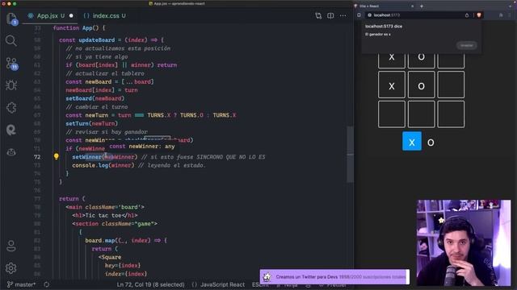The height and width of the screenshot is (290, 517).
Task: Click the Twitter para Devs subscription banner
Action: 334,277
